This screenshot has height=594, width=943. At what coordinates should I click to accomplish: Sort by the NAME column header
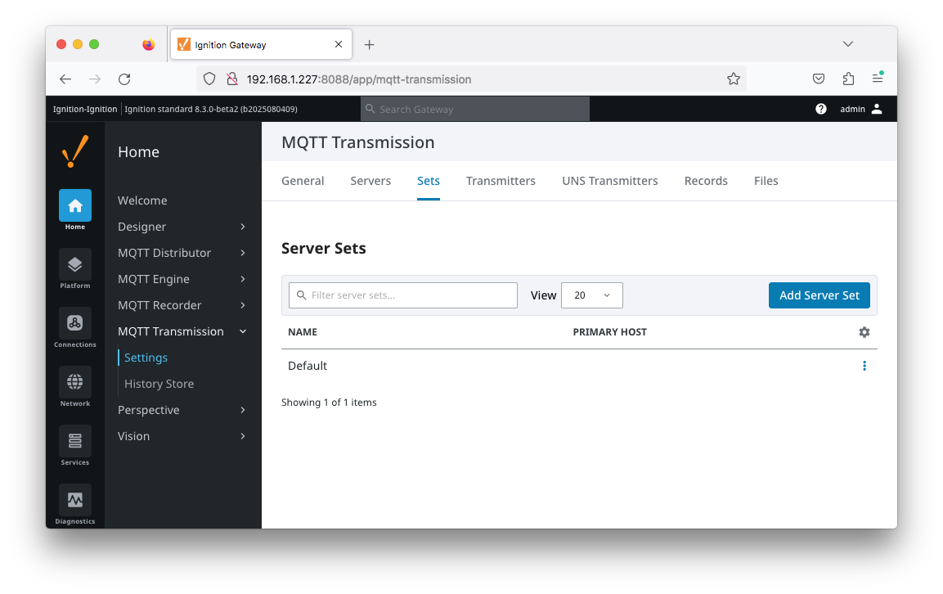[x=303, y=332]
